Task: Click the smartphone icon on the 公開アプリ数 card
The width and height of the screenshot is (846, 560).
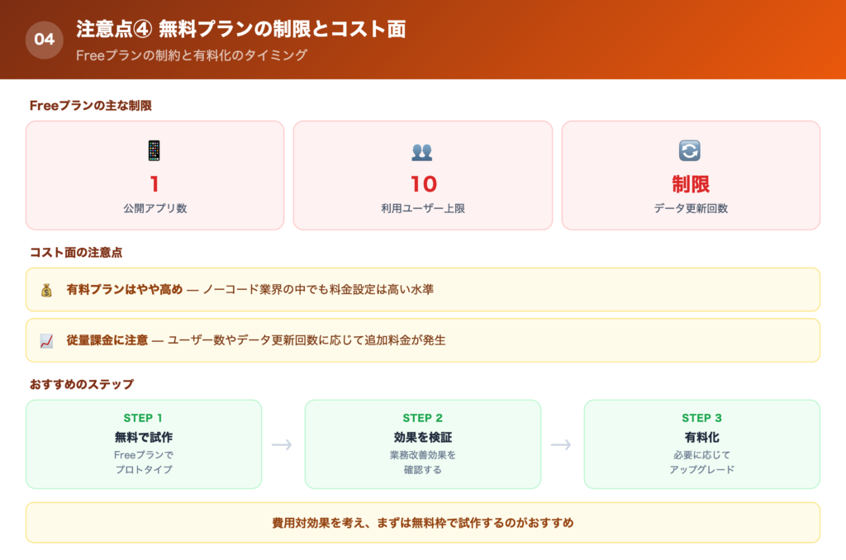Action: [x=154, y=152]
